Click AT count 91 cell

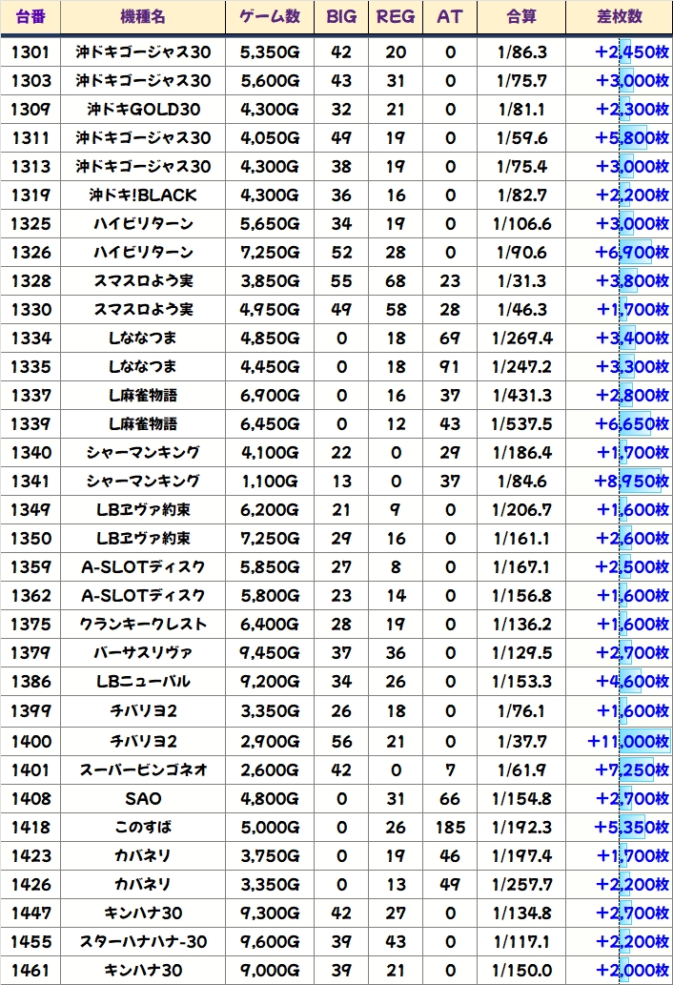pos(450,367)
